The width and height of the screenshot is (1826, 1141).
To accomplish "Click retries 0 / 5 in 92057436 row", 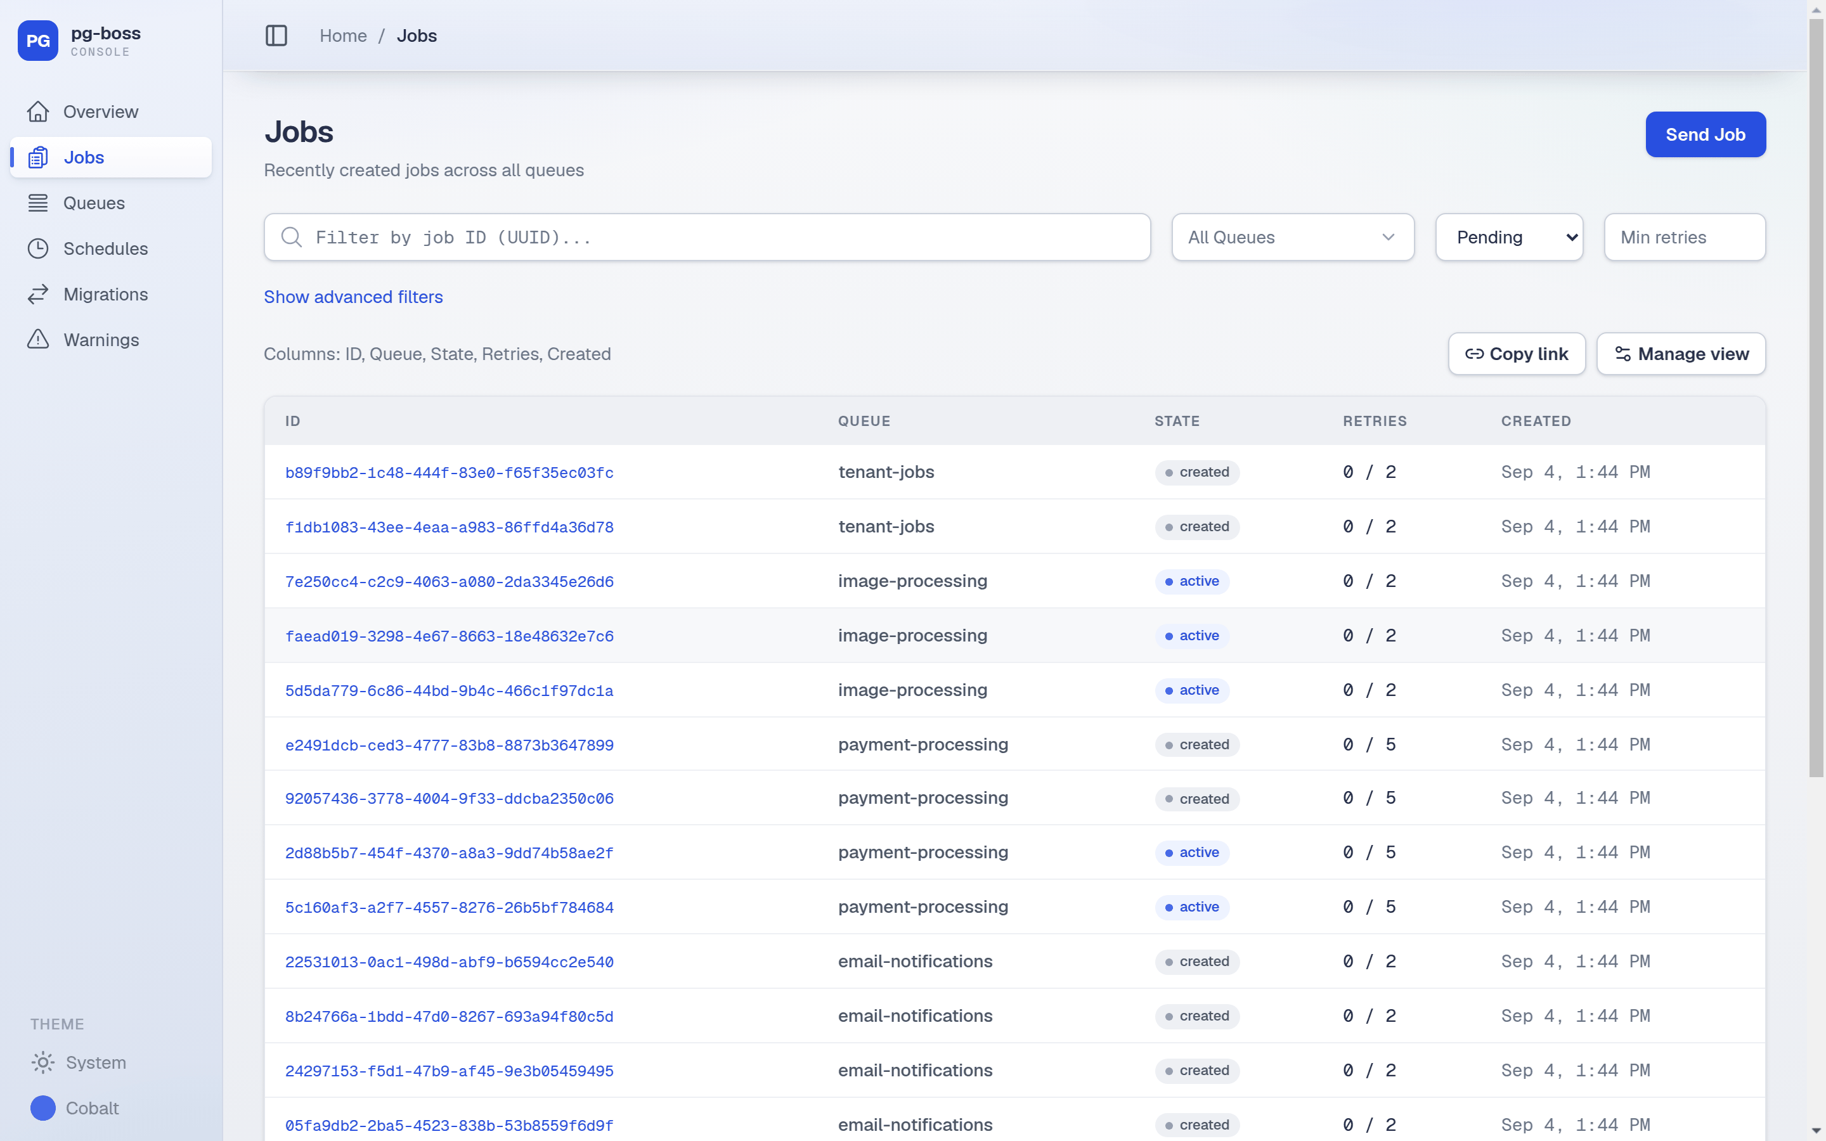I will pos(1369,799).
